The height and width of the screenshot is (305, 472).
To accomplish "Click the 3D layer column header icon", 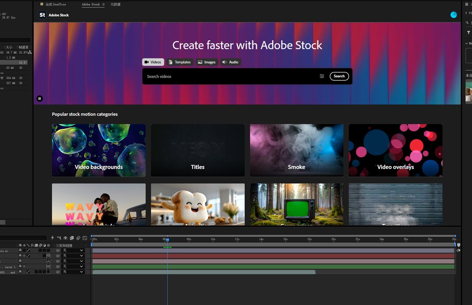I will [48, 245].
